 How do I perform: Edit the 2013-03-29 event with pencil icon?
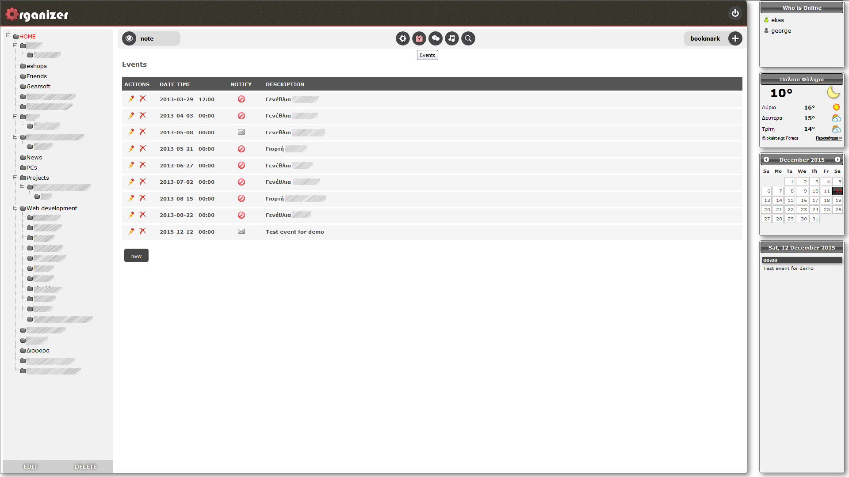[131, 99]
